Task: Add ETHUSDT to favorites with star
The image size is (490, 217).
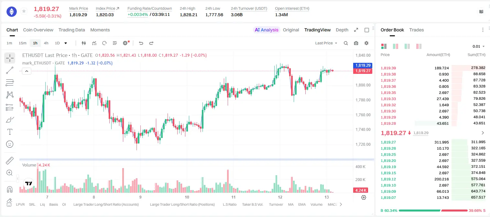Action: click(24, 11)
